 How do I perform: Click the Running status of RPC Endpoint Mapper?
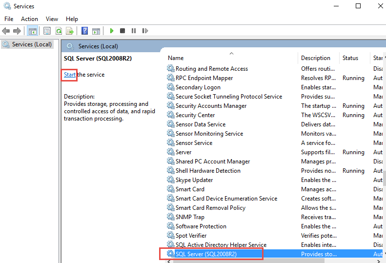(353, 78)
